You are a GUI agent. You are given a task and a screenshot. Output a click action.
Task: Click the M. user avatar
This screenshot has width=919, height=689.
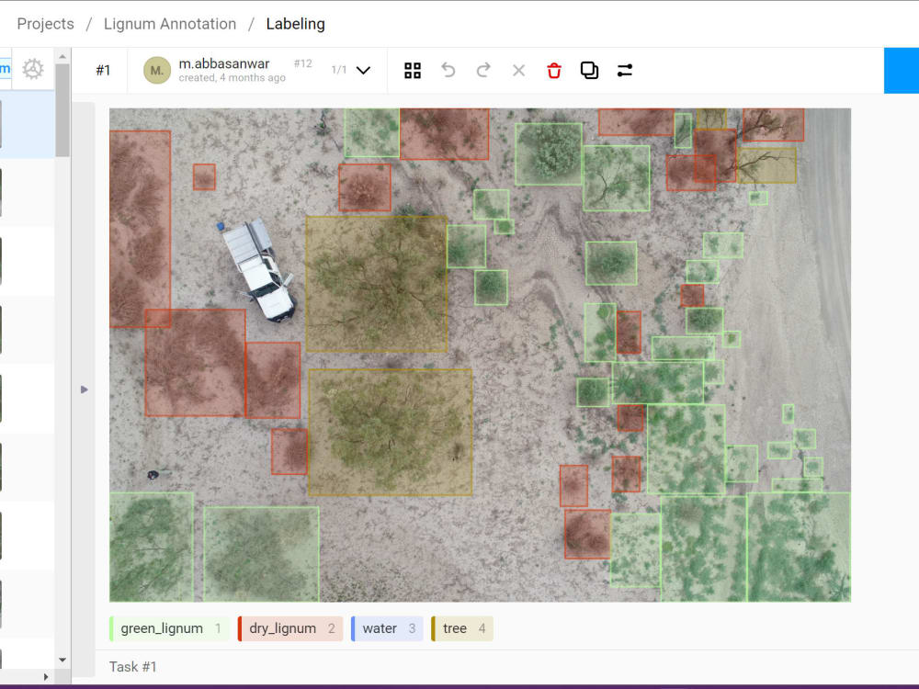click(x=156, y=71)
